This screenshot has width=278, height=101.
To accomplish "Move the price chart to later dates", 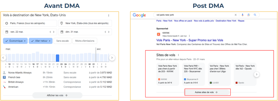I will click(x=112, y=58).
